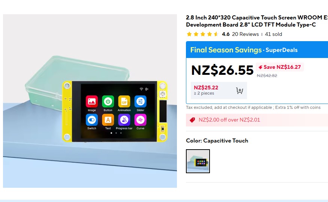Click the main product image
This screenshot has height=202, width=328.
pos(90,101)
